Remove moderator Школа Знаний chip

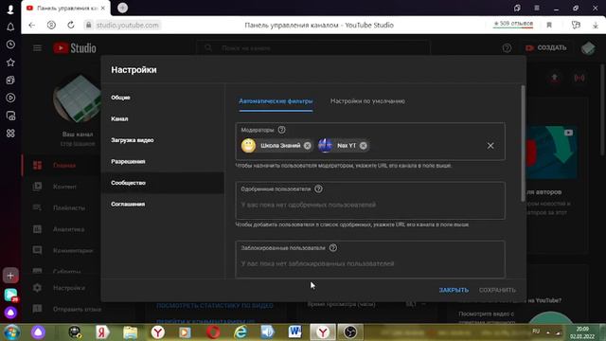307,145
